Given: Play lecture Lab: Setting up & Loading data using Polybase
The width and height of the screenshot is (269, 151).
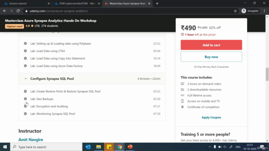Looking at the screenshot, I should point(61,44).
